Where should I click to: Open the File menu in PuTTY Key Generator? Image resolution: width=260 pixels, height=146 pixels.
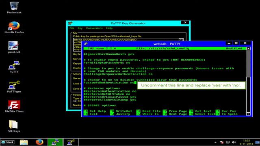(72, 28)
